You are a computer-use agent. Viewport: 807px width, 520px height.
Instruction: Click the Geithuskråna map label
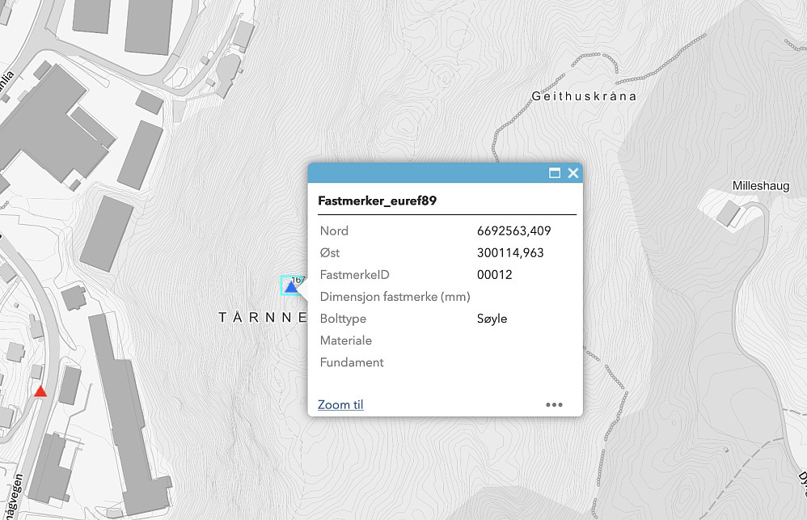pos(584,96)
